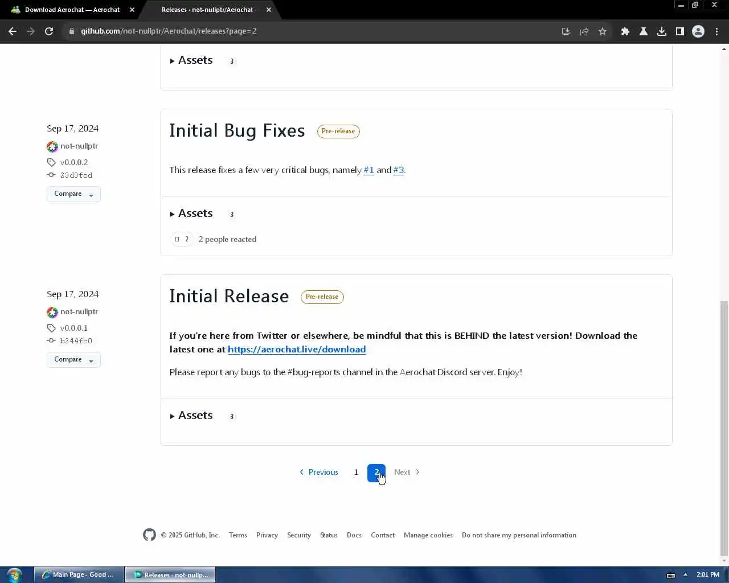The image size is (729, 583).
Task: Open Docs in the footer
Action: tap(354, 535)
